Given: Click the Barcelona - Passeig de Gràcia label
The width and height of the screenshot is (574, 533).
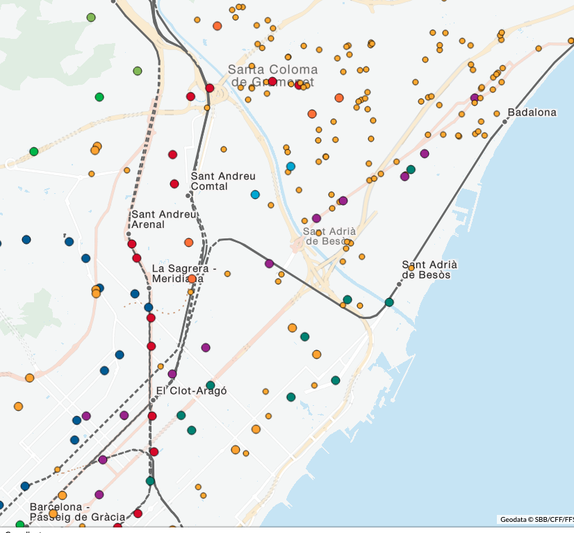Looking at the screenshot, I should pyautogui.click(x=77, y=512).
